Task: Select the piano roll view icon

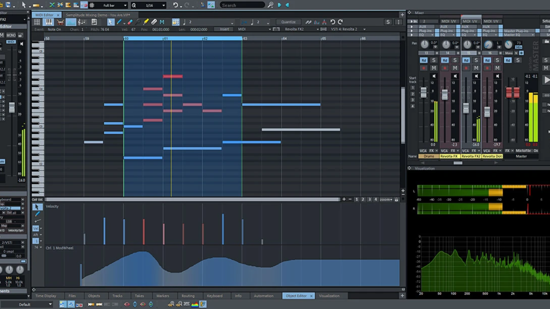Action: 49,22
